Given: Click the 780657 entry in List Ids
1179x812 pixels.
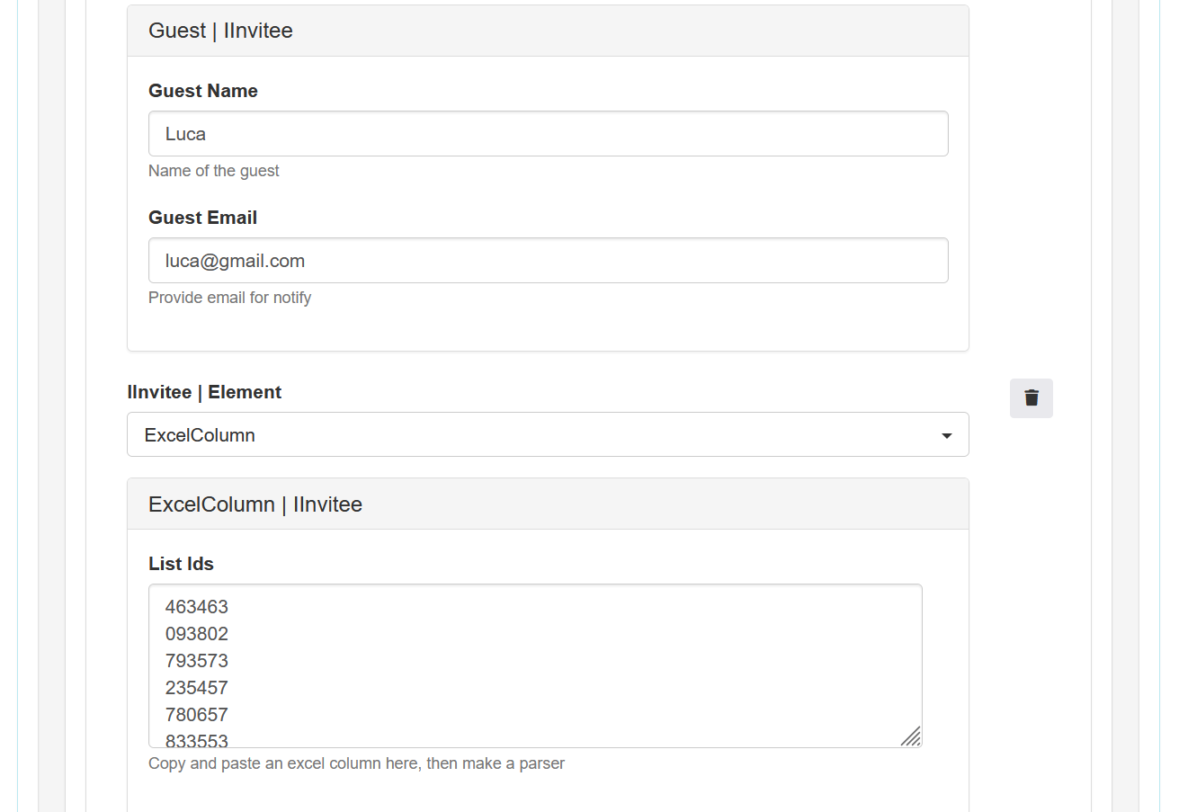Looking at the screenshot, I should (x=197, y=715).
